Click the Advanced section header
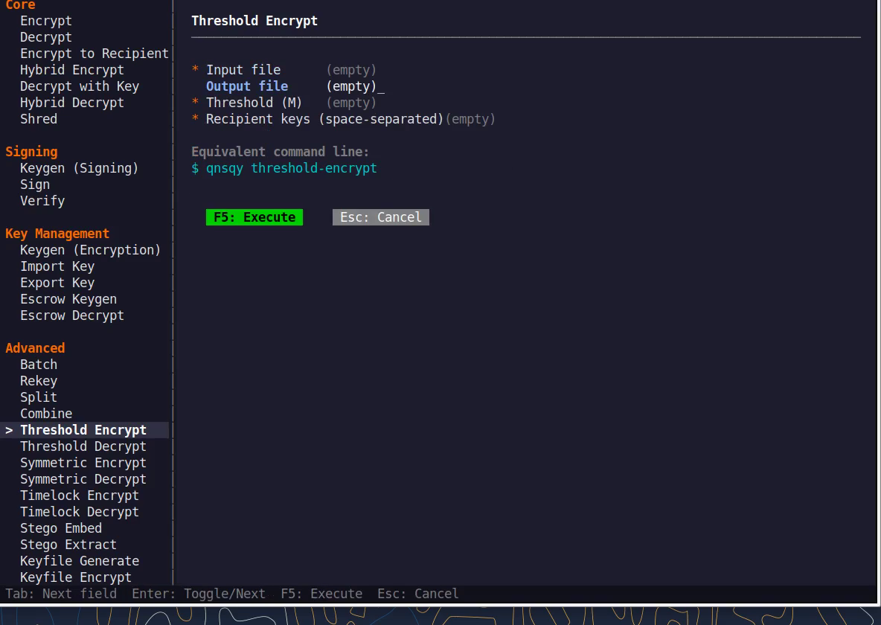 [35, 348]
